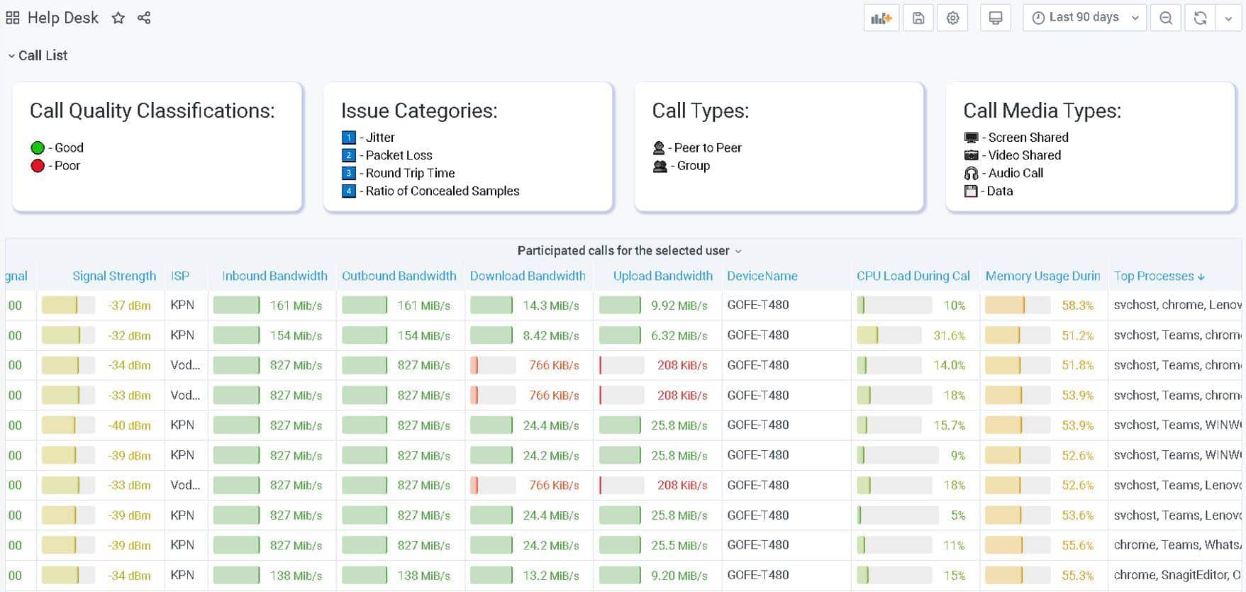Refresh the dashboard
The width and height of the screenshot is (1246, 592).
click(1200, 18)
